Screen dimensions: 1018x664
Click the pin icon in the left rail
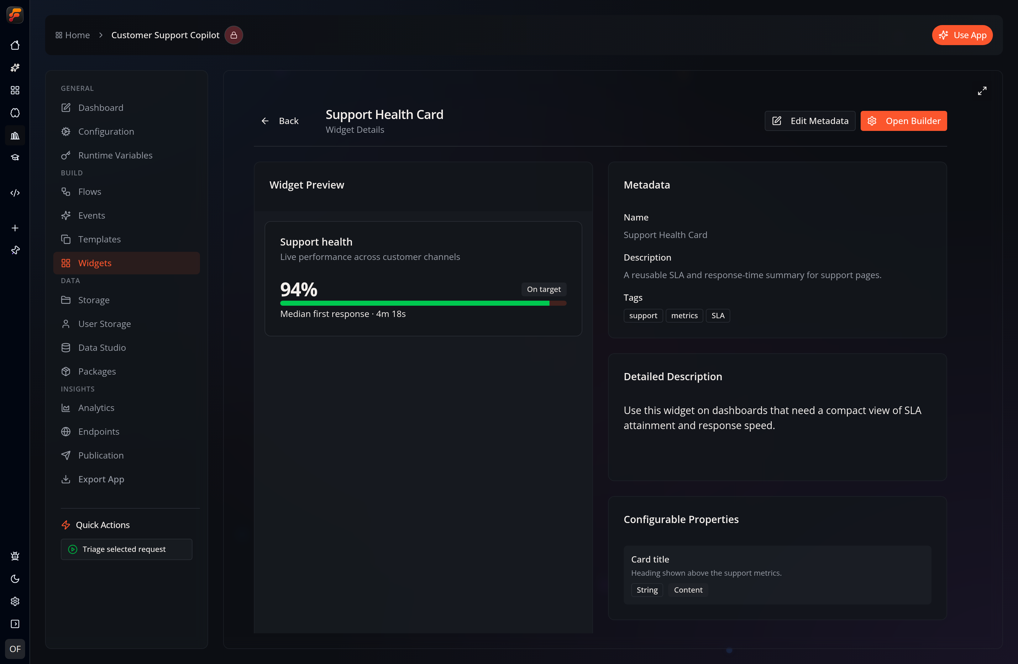15,250
